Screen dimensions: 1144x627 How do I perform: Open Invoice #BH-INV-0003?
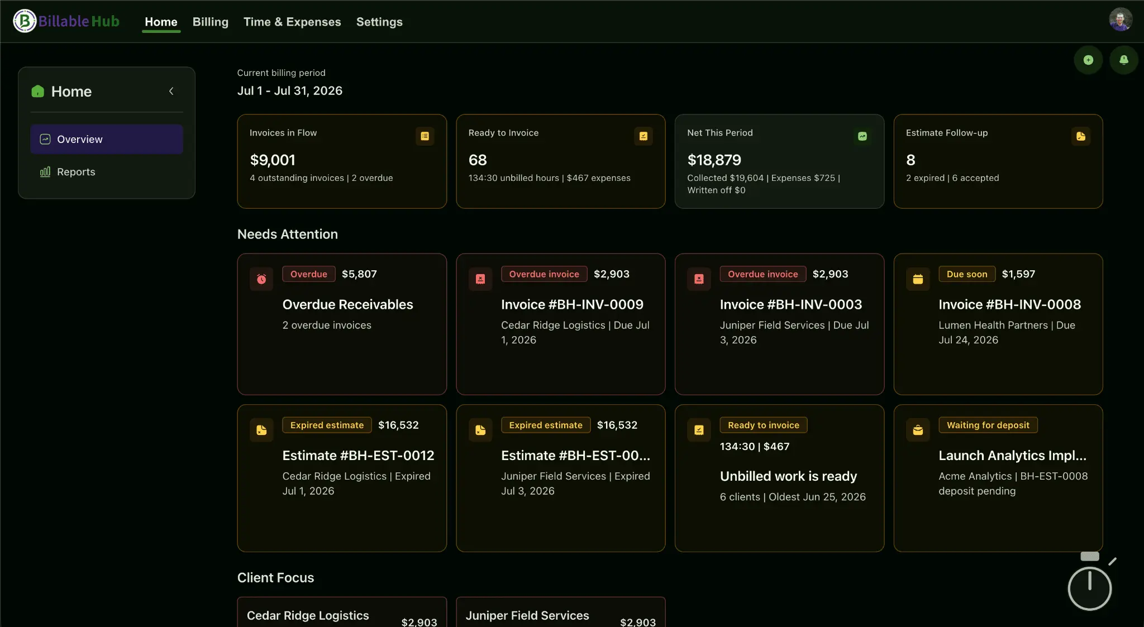coord(791,304)
